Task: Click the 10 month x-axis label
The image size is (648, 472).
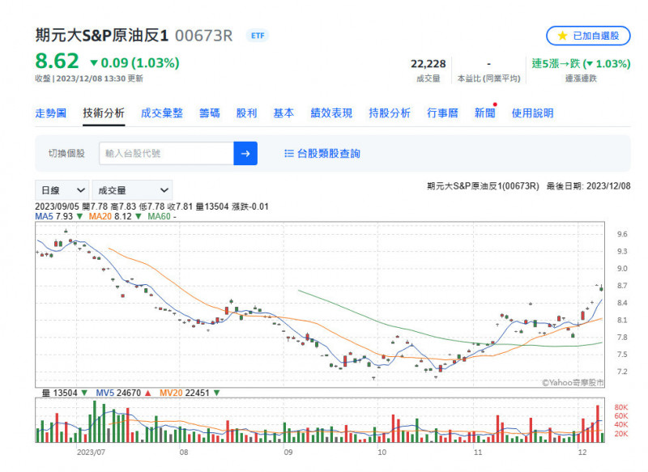Action: [x=382, y=453]
